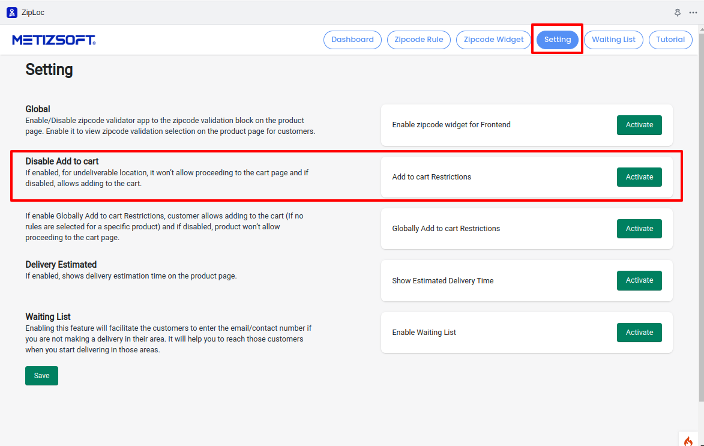Click the Disable Add to cart heading
This screenshot has height=446, width=704.
point(62,161)
